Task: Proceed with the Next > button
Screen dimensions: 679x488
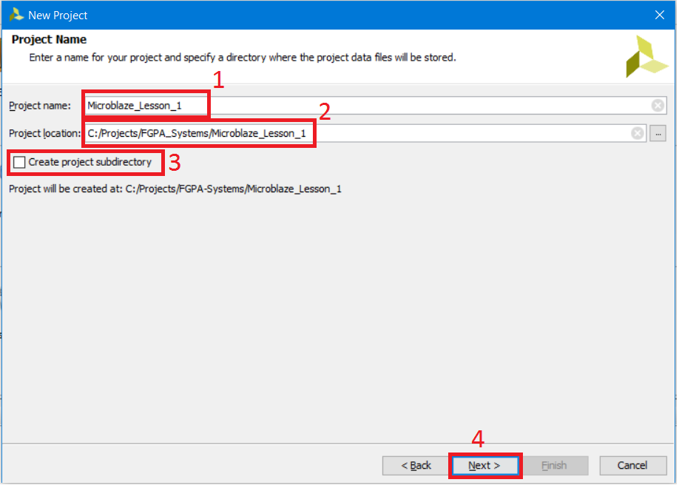Action: point(484,466)
